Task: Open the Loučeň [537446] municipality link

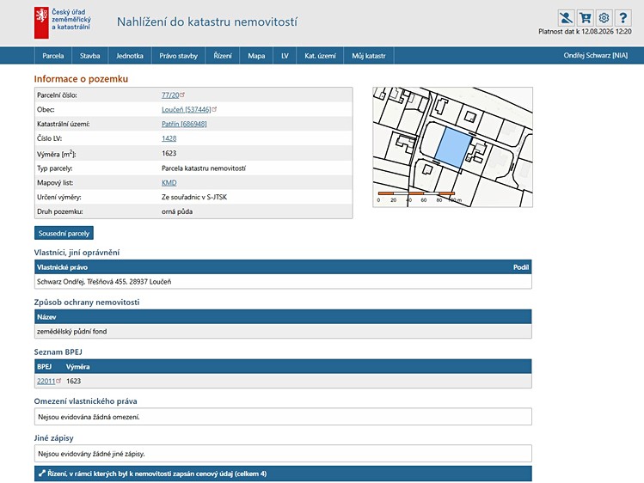Action: click(186, 109)
